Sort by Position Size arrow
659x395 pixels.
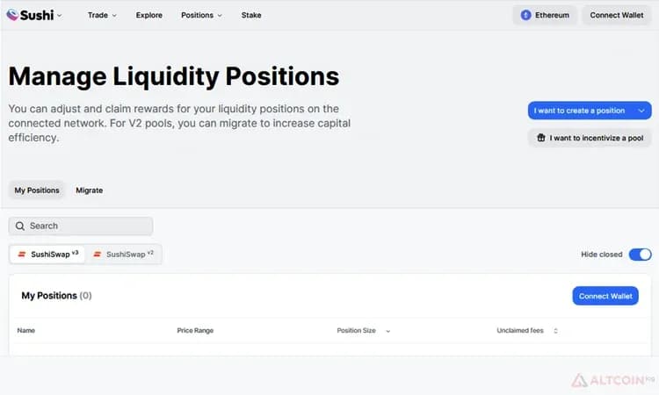(x=387, y=331)
